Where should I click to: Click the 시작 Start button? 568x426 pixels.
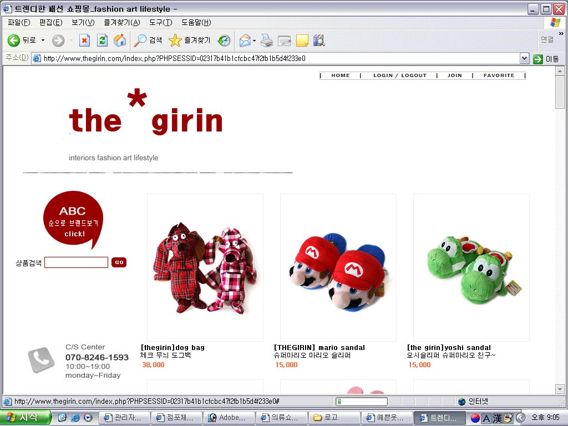(x=24, y=417)
